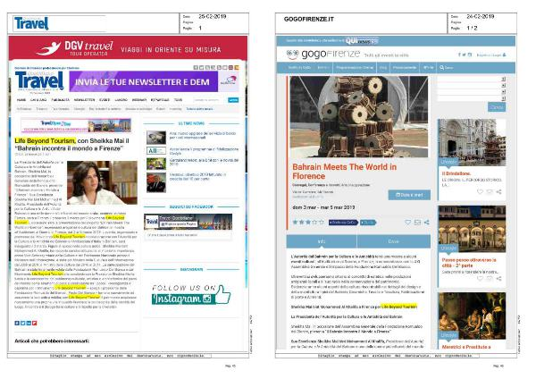Click the first rating star of the Bahrain event
The height and width of the screenshot is (379, 536).
coord(295,222)
